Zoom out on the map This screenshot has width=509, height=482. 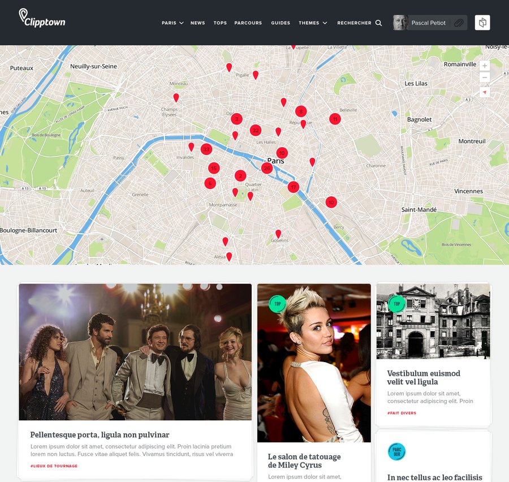tap(485, 78)
